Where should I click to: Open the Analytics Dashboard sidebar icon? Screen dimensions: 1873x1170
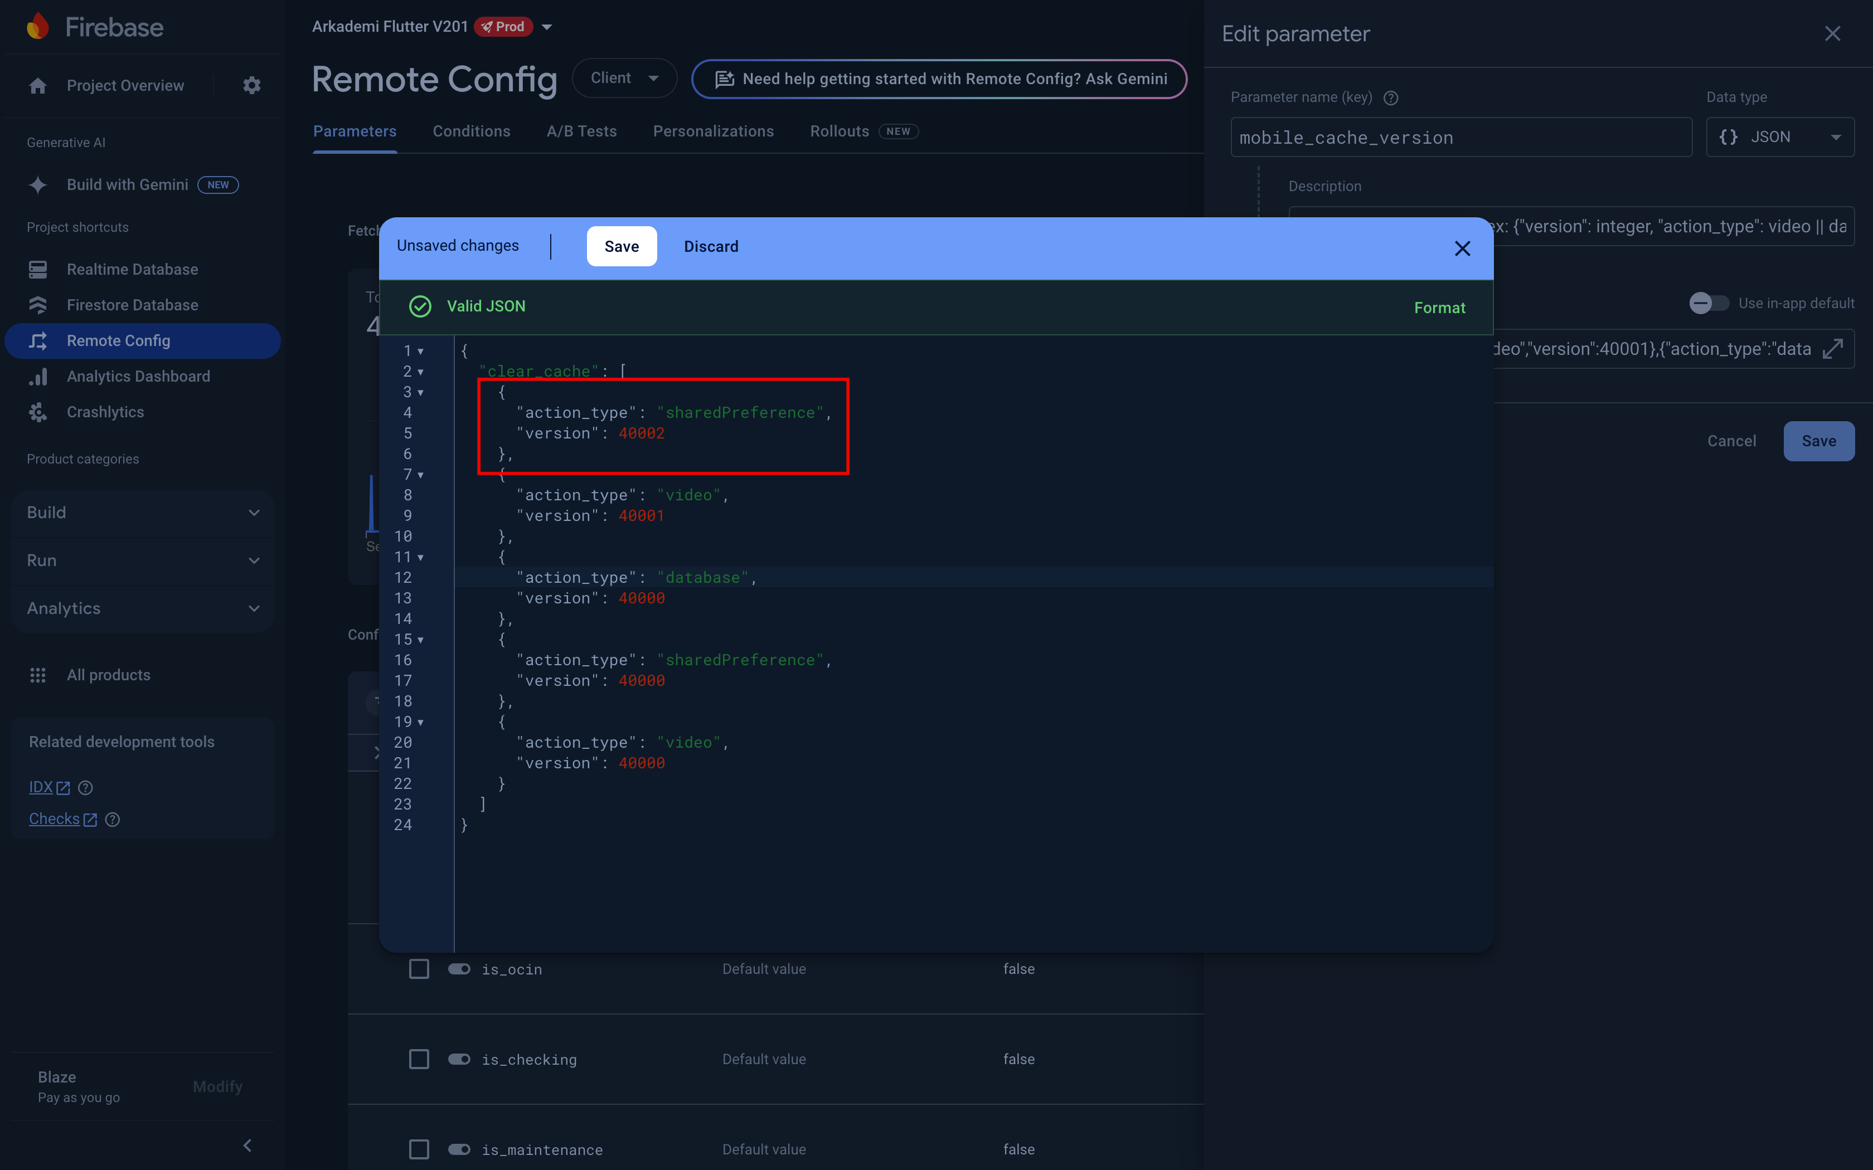[38, 376]
